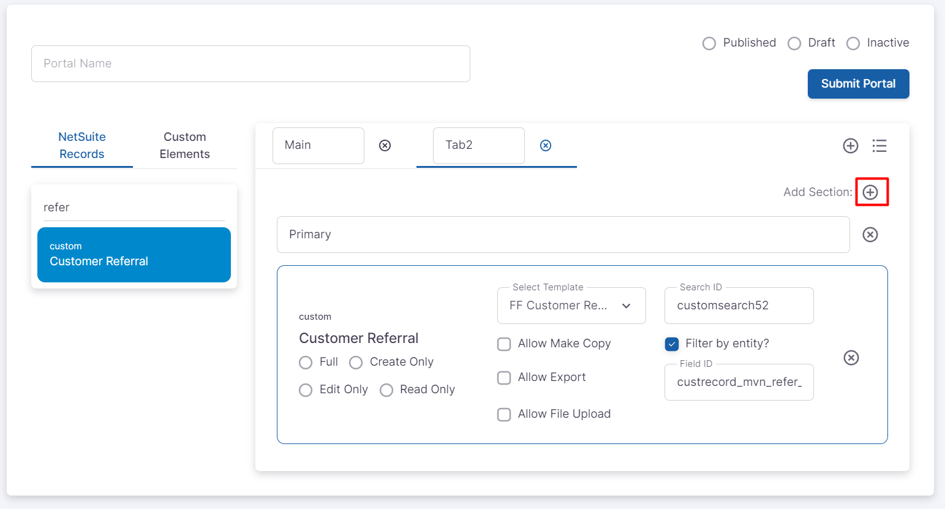This screenshot has width=945, height=509.
Task: Delete the Primary section with X icon
Action: pyautogui.click(x=870, y=235)
